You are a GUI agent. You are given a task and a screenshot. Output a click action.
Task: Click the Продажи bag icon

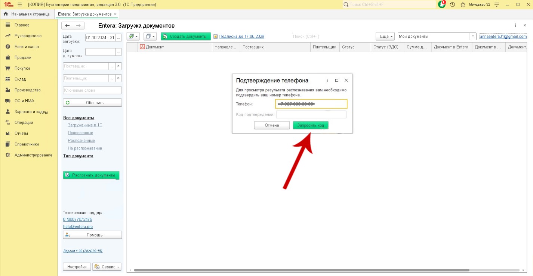pyautogui.click(x=7, y=57)
